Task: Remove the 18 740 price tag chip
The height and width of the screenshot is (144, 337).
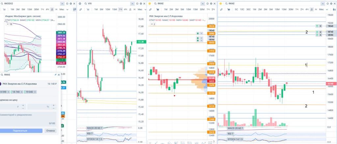Action: pos(21,92)
